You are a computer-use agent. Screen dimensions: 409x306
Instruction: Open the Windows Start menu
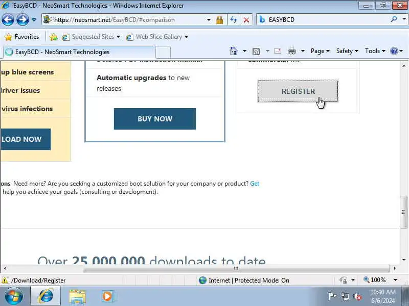click(x=14, y=296)
